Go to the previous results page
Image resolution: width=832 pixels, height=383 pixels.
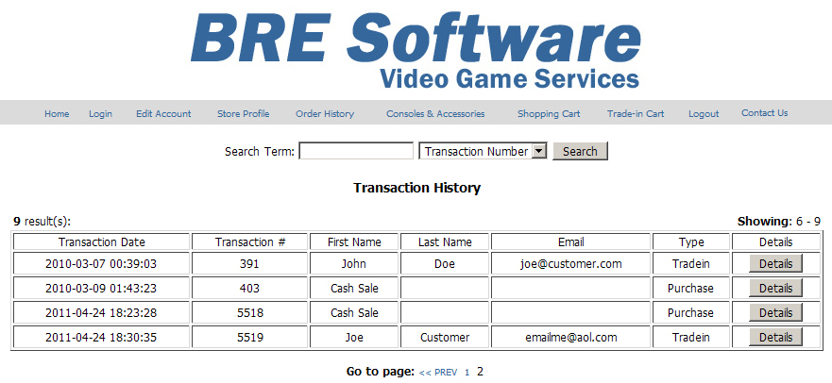[x=438, y=373]
